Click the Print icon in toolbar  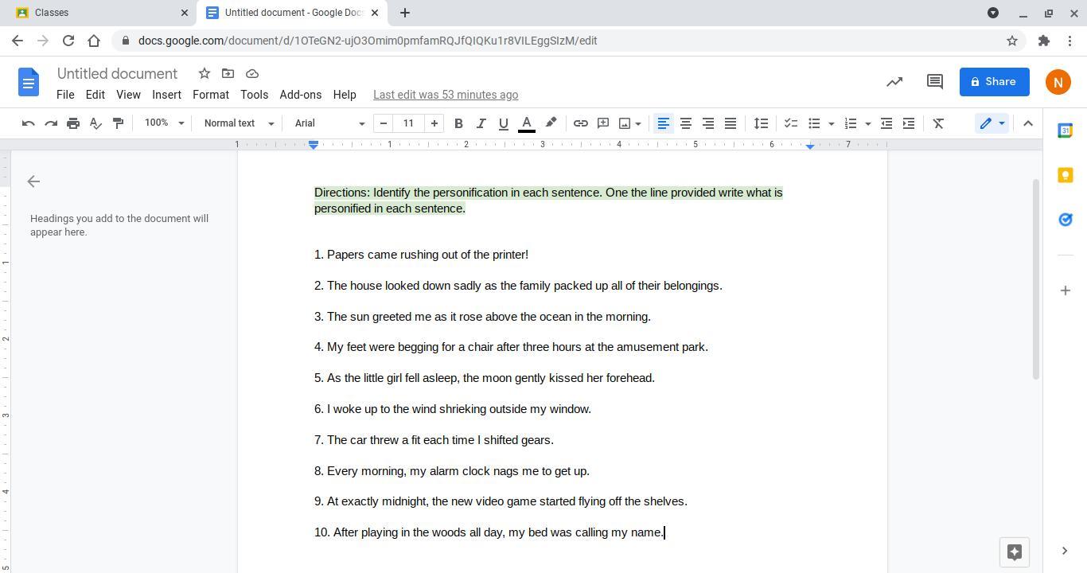click(x=73, y=123)
